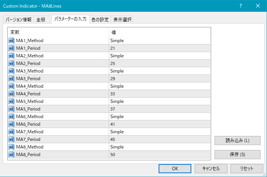
Task: Open the 全般 tab
Action: click(41, 20)
